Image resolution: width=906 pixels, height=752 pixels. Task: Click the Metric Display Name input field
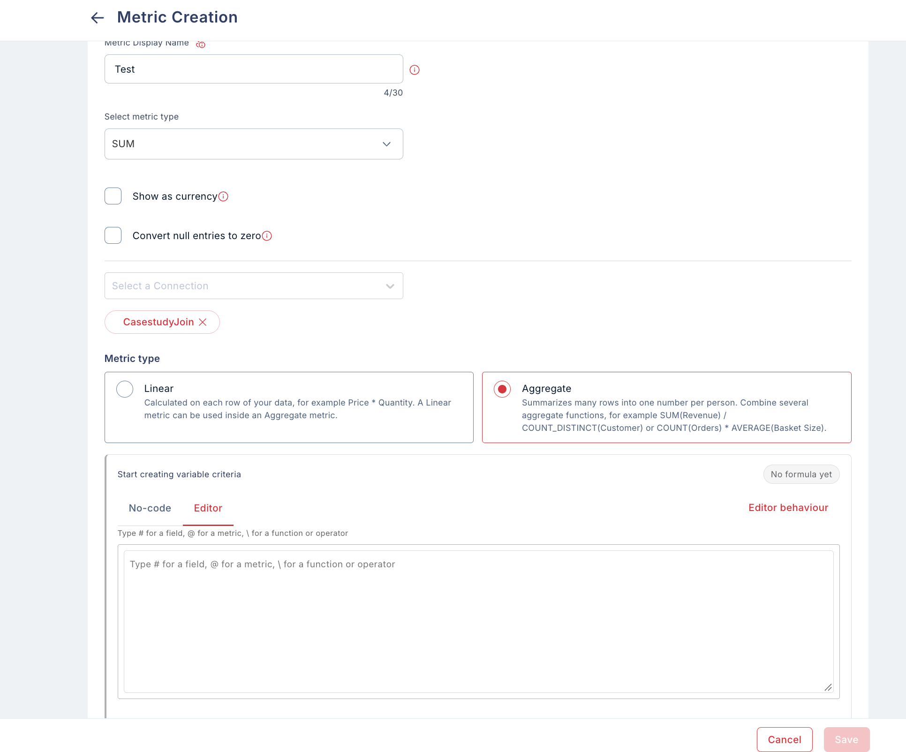(x=254, y=69)
